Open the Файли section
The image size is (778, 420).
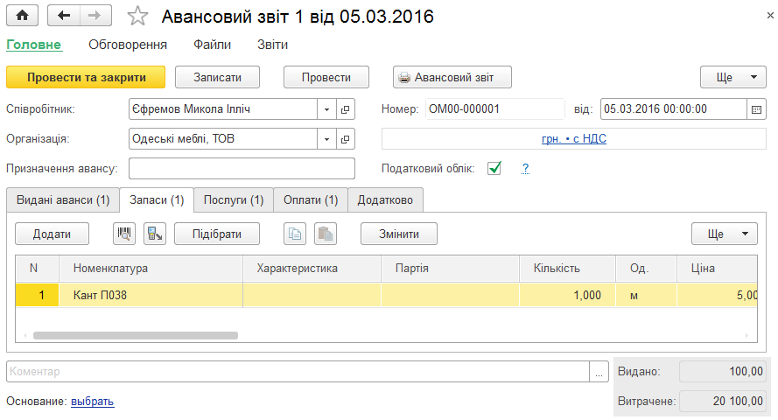tap(212, 45)
